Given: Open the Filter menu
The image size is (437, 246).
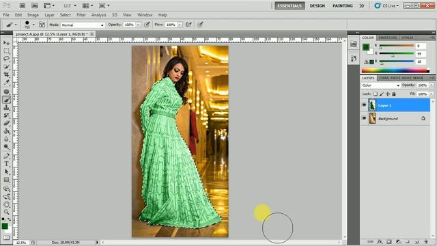Looking at the screenshot, I should pyautogui.click(x=81, y=15).
